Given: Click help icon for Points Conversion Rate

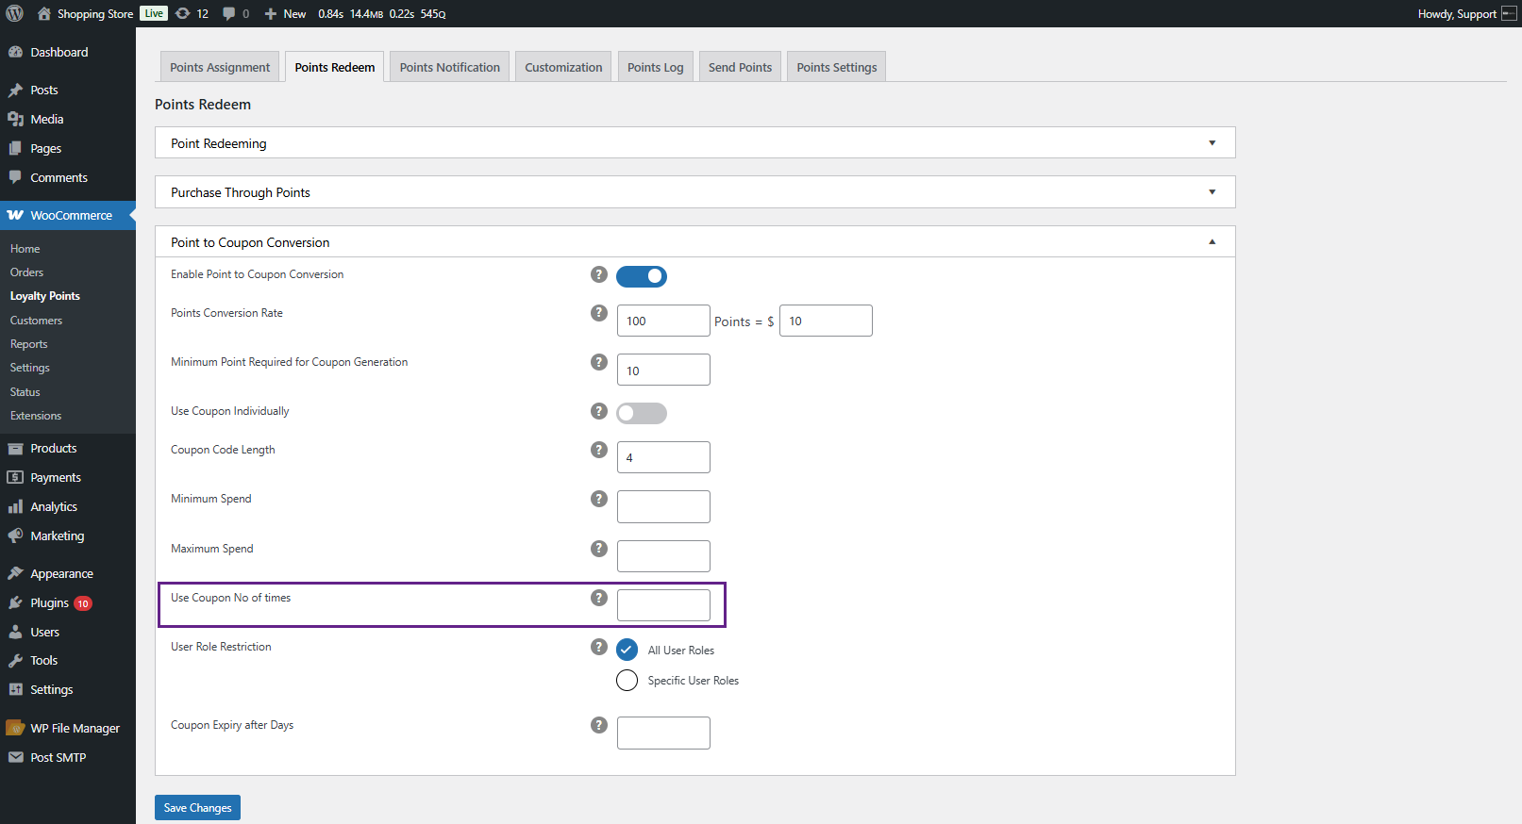Looking at the screenshot, I should pyautogui.click(x=598, y=313).
